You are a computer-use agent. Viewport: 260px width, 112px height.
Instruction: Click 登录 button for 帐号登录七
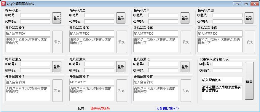[185, 67]
